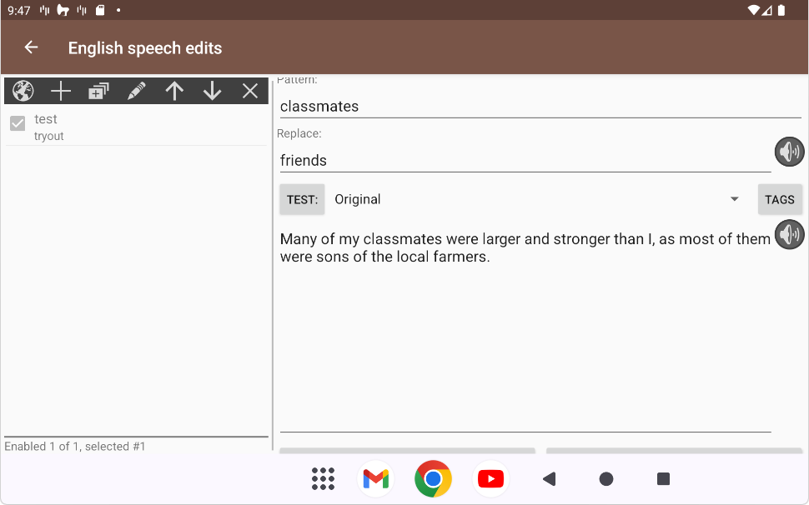The height and width of the screenshot is (505, 809).
Task: Click the Pattern field containing 'classmates'
Action: point(539,107)
